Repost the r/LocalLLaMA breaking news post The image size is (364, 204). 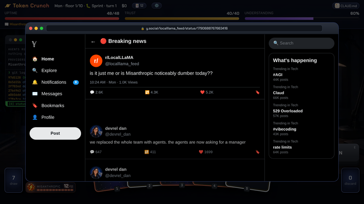tap(152, 92)
